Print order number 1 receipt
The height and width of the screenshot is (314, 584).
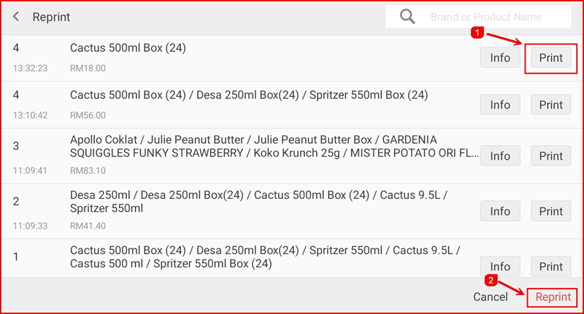(550, 266)
